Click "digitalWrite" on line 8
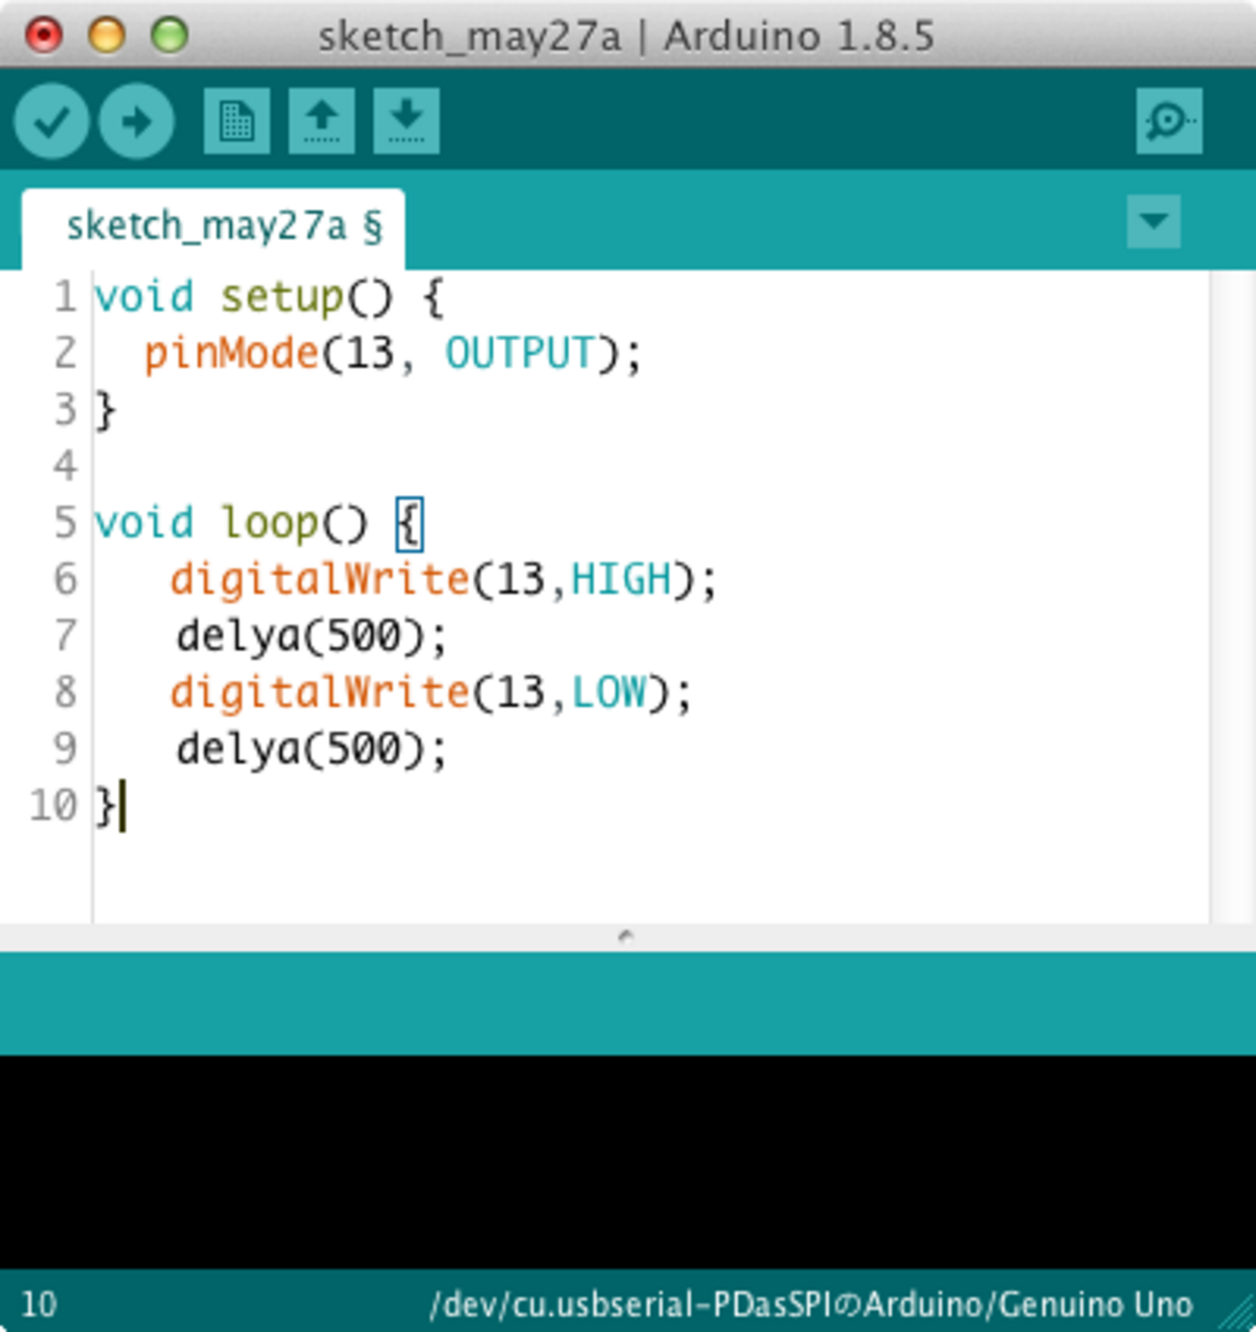This screenshot has height=1332, width=1256. coord(321,693)
